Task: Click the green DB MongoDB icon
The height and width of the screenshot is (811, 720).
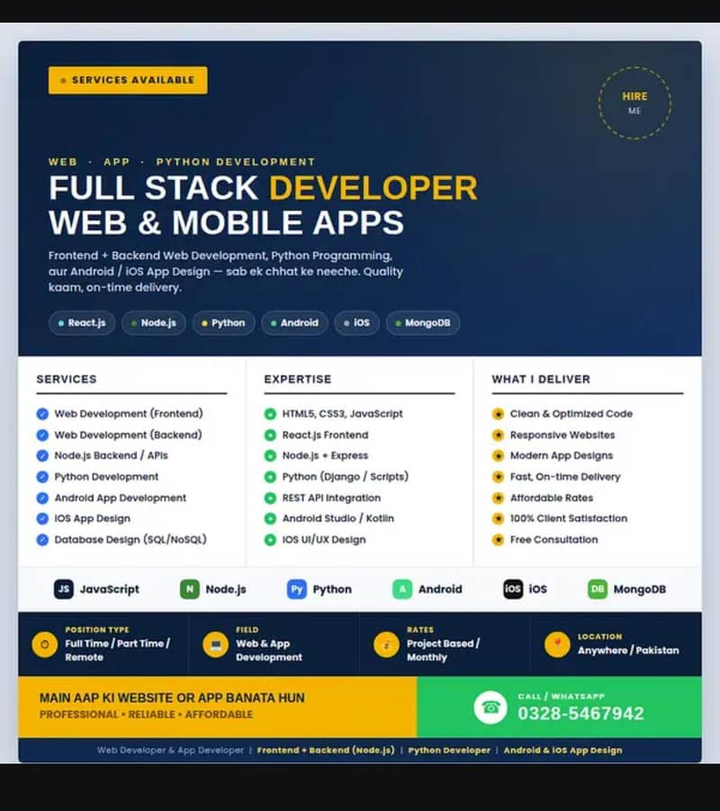Action: click(598, 589)
